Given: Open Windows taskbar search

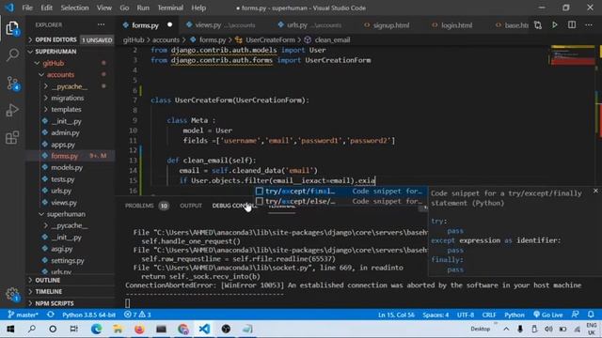Looking at the screenshot, I should click(x=31, y=329).
